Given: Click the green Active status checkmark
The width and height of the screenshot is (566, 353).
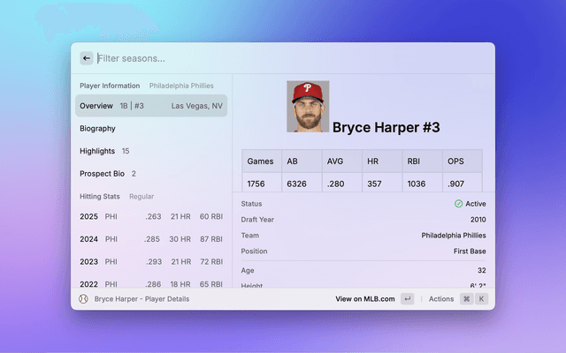Looking at the screenshot, I should point(458,204).
